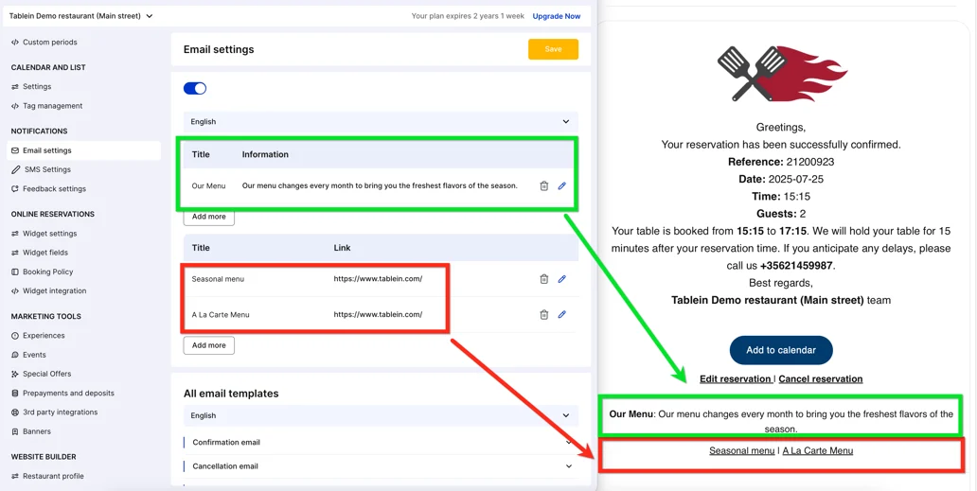This screenshot has height=491, width=977.
Task: Edit the A La Carte Menu entry
Action: [x=561, y=315]
